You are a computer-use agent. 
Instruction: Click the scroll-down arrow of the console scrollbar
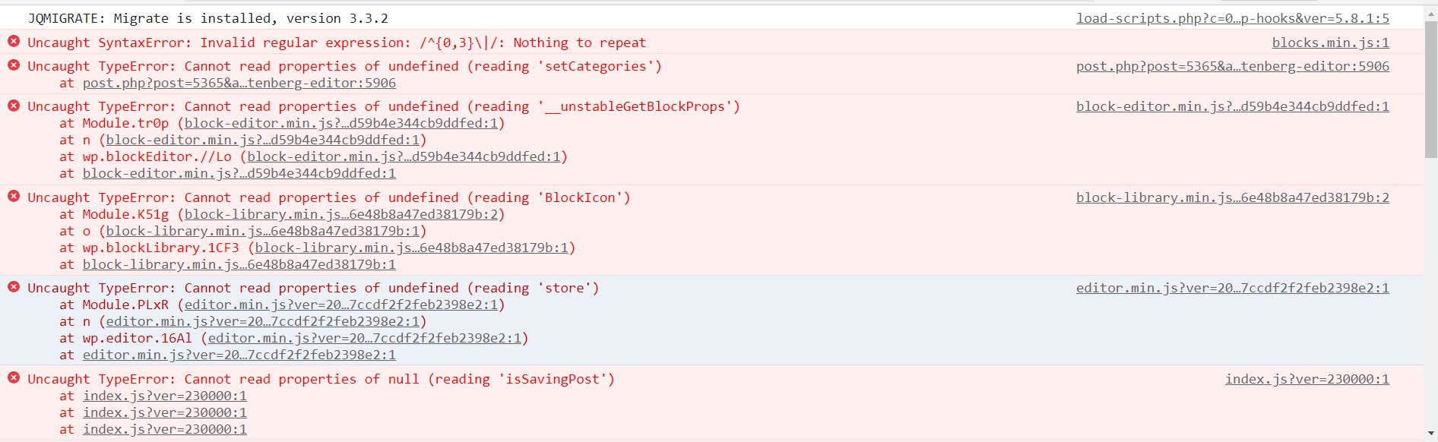pos(1430,433)
